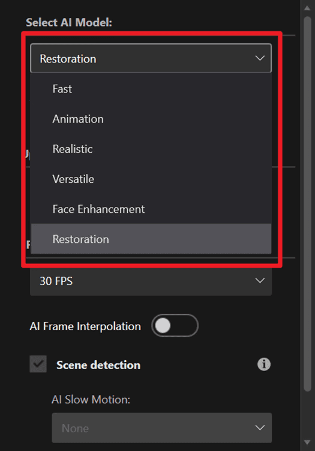The width and height of the screenshot is (315, 451).
Task: Choose the Animation model option
Action: pos(151,119)
